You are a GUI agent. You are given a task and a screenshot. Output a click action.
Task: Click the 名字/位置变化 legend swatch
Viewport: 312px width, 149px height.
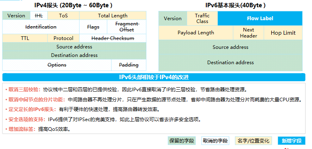(253, 141)
